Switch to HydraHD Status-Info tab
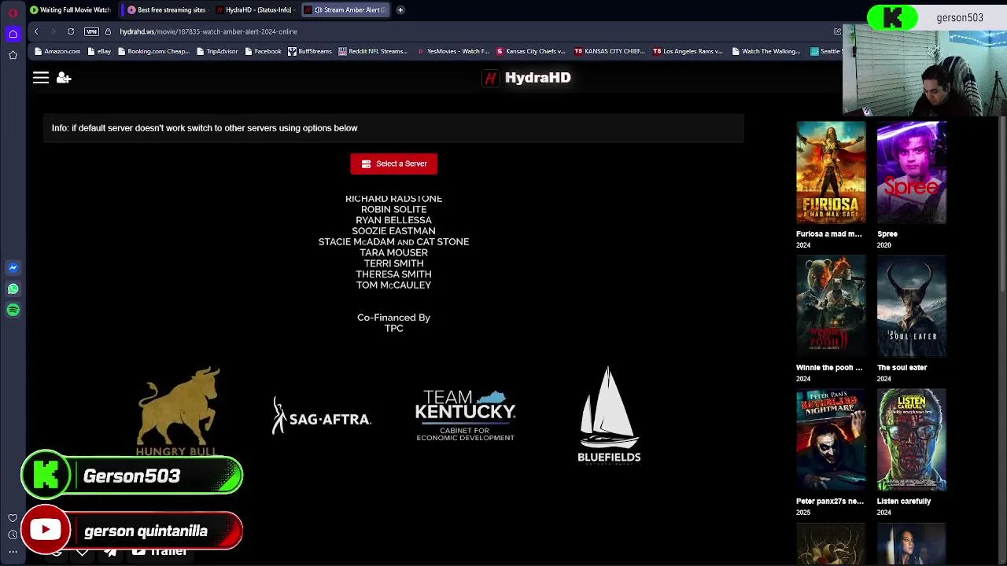 coord(256,10)
